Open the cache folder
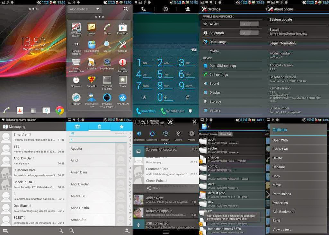 point(232,150)
